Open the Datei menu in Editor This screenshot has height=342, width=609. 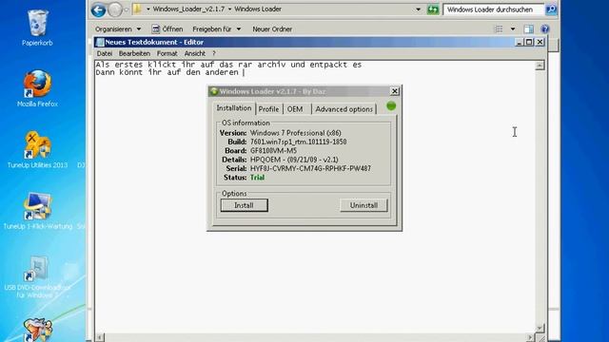pos(105,53)
